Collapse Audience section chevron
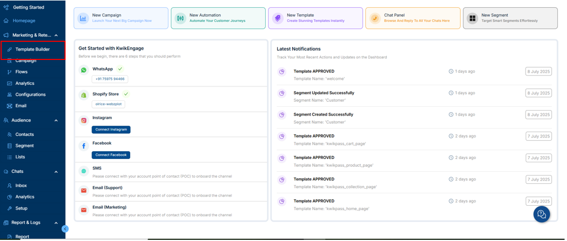 coord(56,121)
